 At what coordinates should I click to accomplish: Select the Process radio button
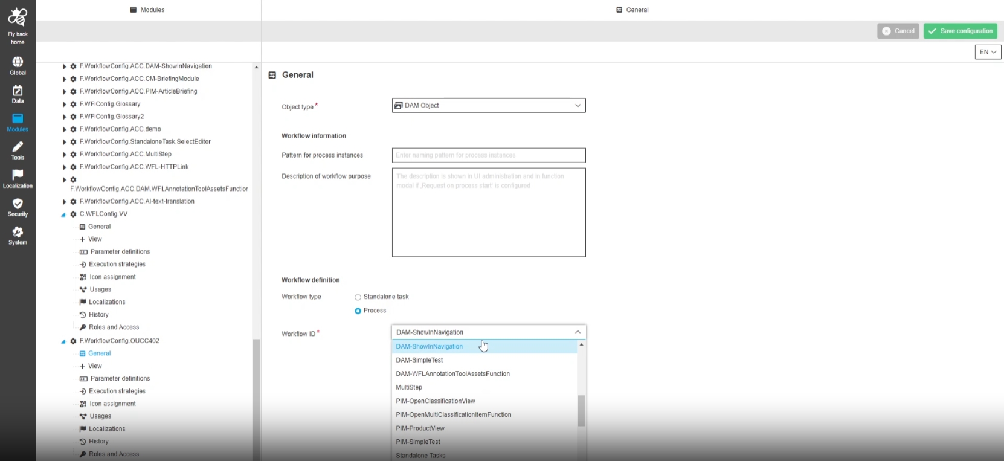click(x=358, y=311)
